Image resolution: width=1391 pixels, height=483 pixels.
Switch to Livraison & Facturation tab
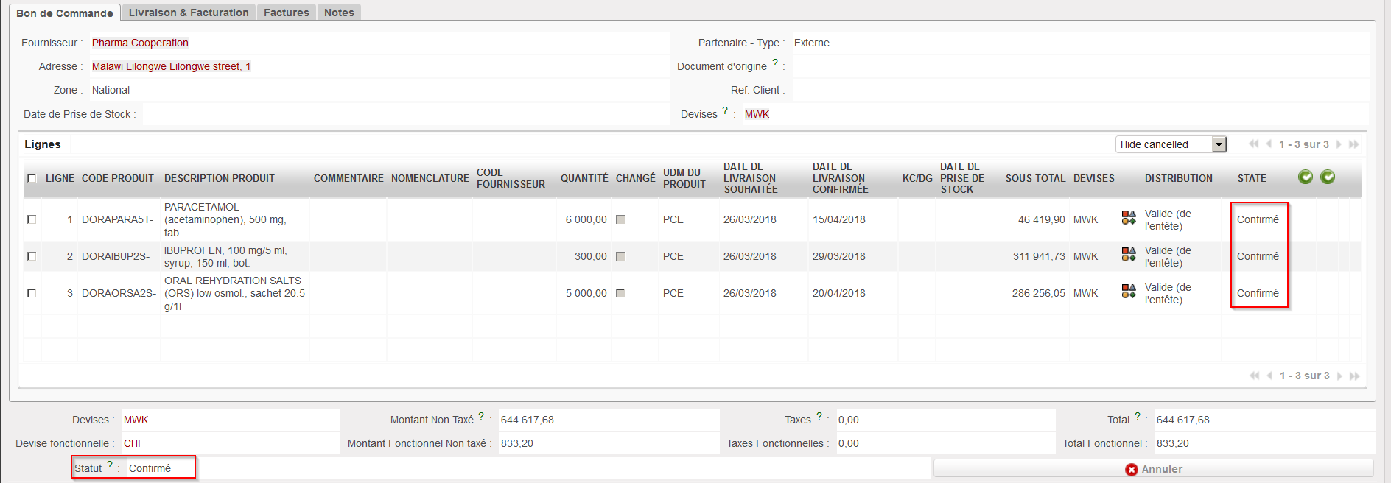[x=189, y=13]
